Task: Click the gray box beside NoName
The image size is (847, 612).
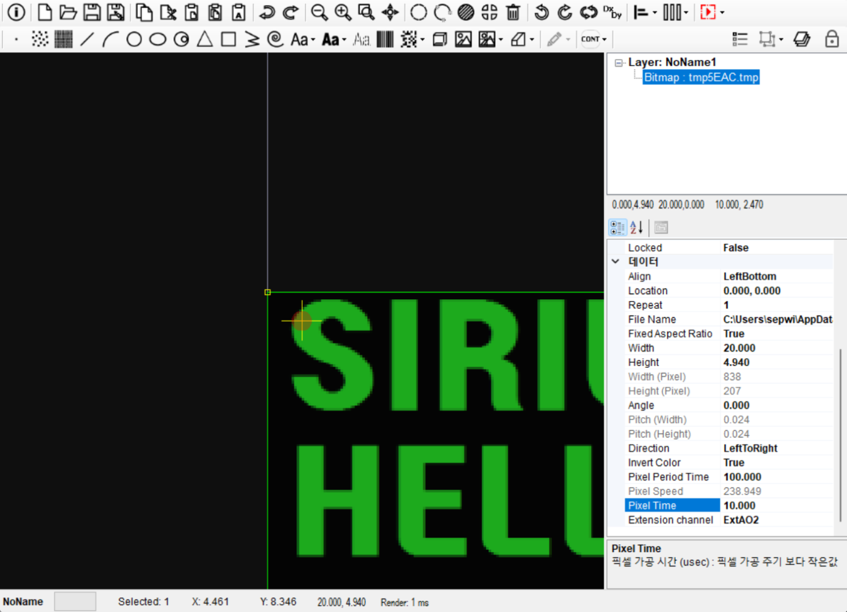Action: tap(75, 601)
